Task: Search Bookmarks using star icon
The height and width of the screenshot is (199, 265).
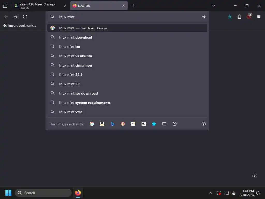Action: pyautogui.click(x=154, y=124)
